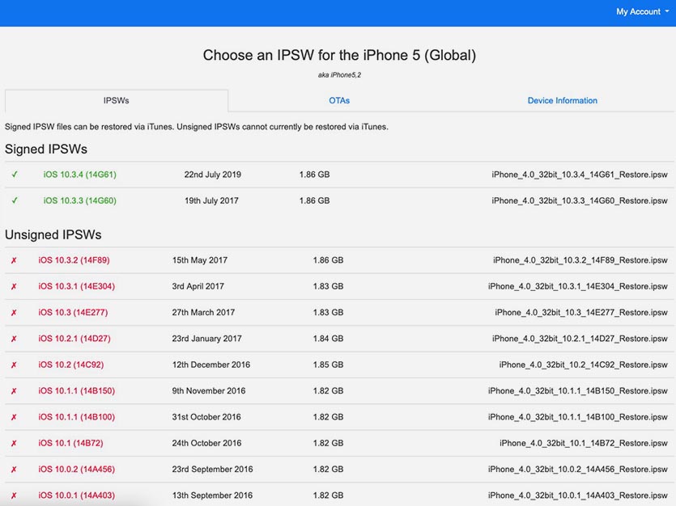Click the green checkmark beside iOS 10.3.3
The image size is (676, 506).
(x=15, y=200)
